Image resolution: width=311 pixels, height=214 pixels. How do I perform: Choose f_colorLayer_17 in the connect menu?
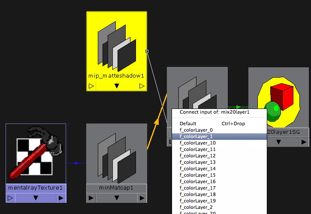pos(219,188)
